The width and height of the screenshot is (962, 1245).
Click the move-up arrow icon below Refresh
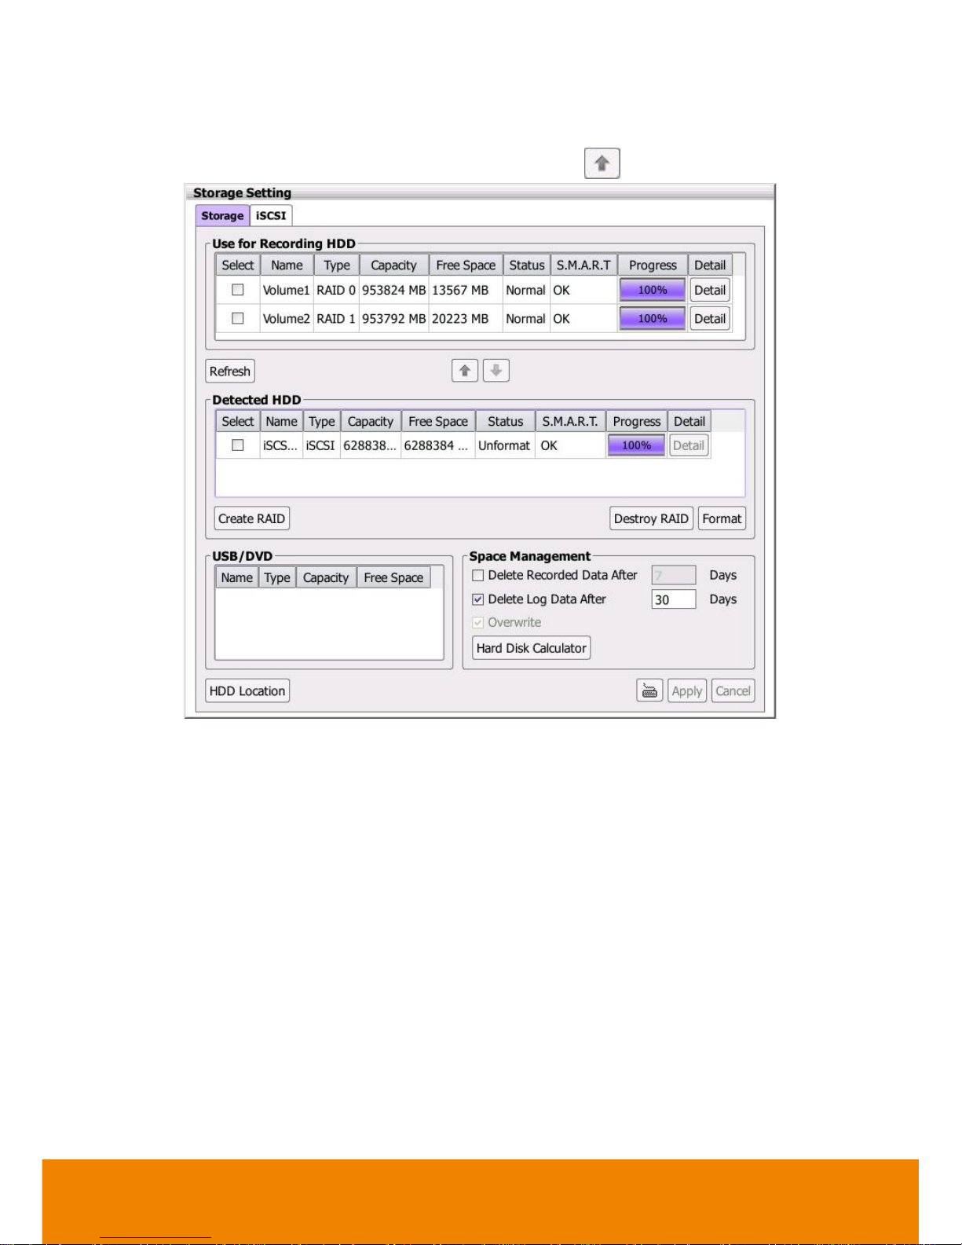click(x=465, y=371)
